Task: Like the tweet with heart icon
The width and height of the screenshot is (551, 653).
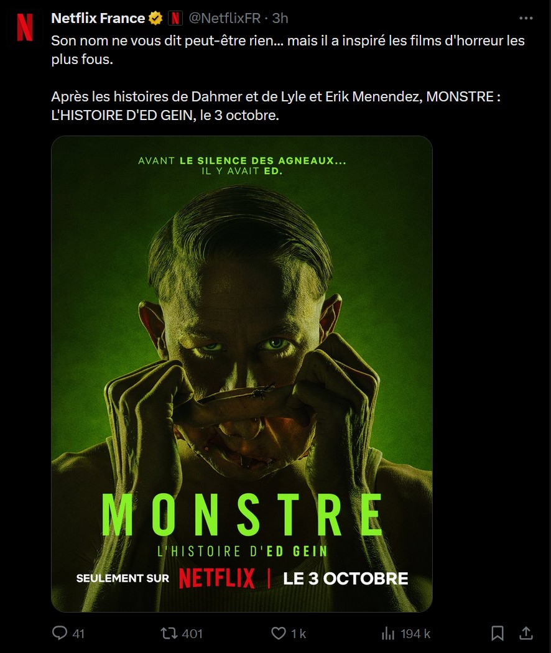Action: [279, 634]
